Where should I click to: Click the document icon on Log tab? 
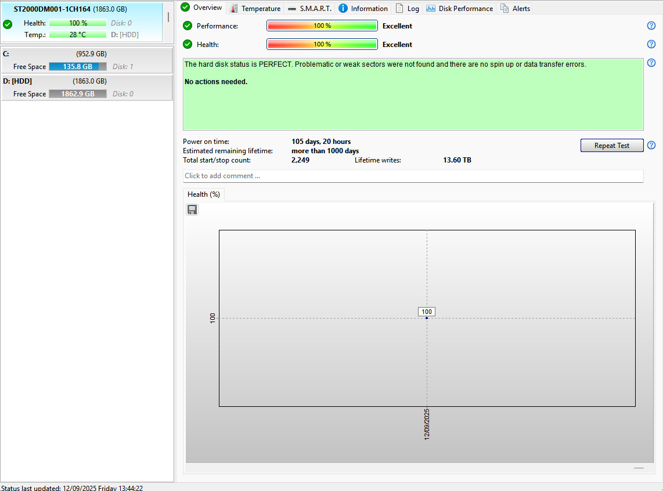tap(399, 8)
